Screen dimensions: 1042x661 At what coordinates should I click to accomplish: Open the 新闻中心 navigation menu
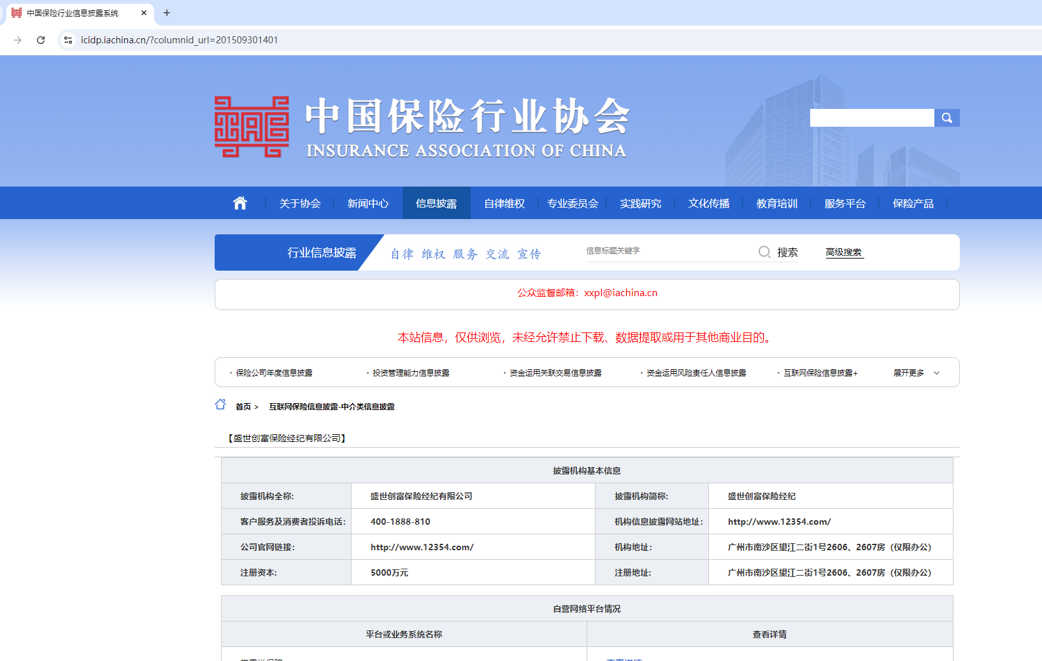(x=368, y=204)
